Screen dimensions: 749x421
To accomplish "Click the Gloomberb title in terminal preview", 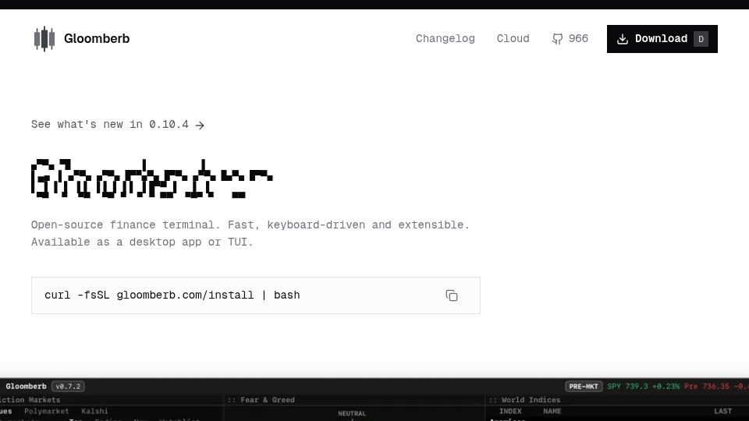I will (x=27, y=386).
